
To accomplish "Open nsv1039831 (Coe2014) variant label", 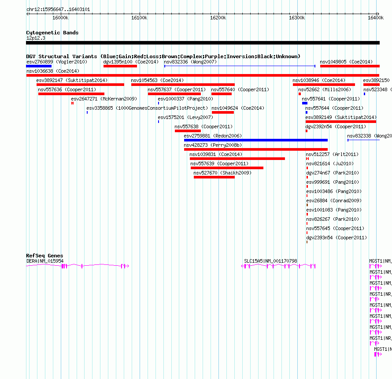I will 216,154.
